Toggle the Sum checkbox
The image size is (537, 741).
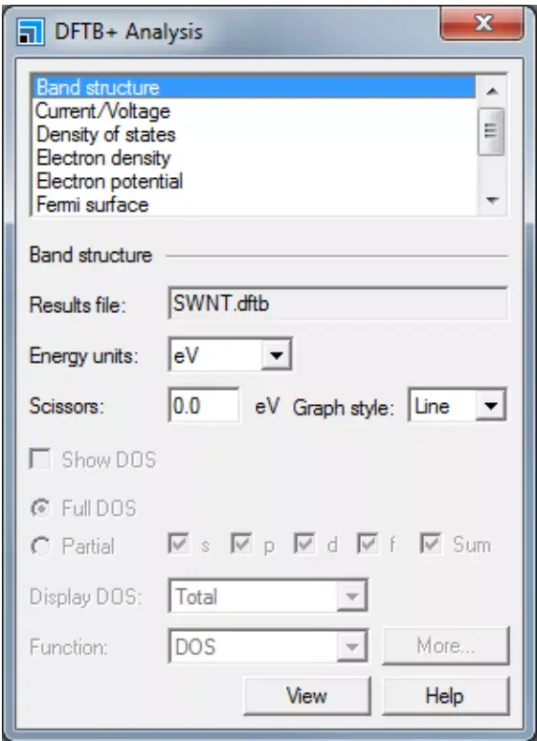pos(431,544)
